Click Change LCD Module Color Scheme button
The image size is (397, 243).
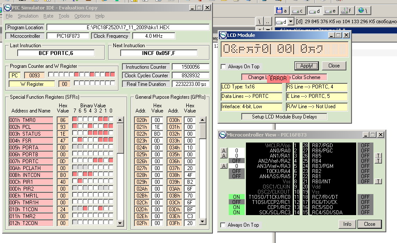(x=284, y=77)
